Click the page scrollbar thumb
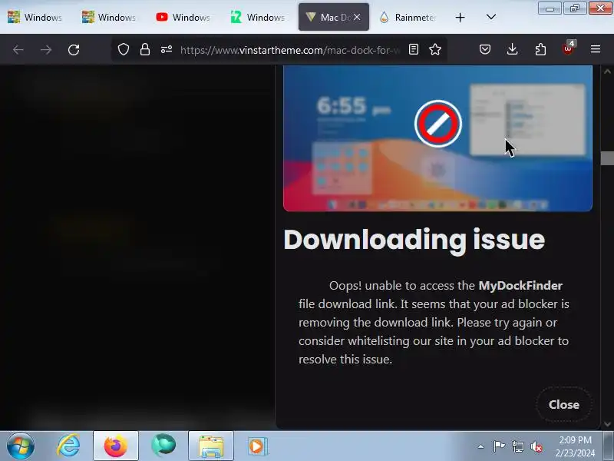 (607, 158)
